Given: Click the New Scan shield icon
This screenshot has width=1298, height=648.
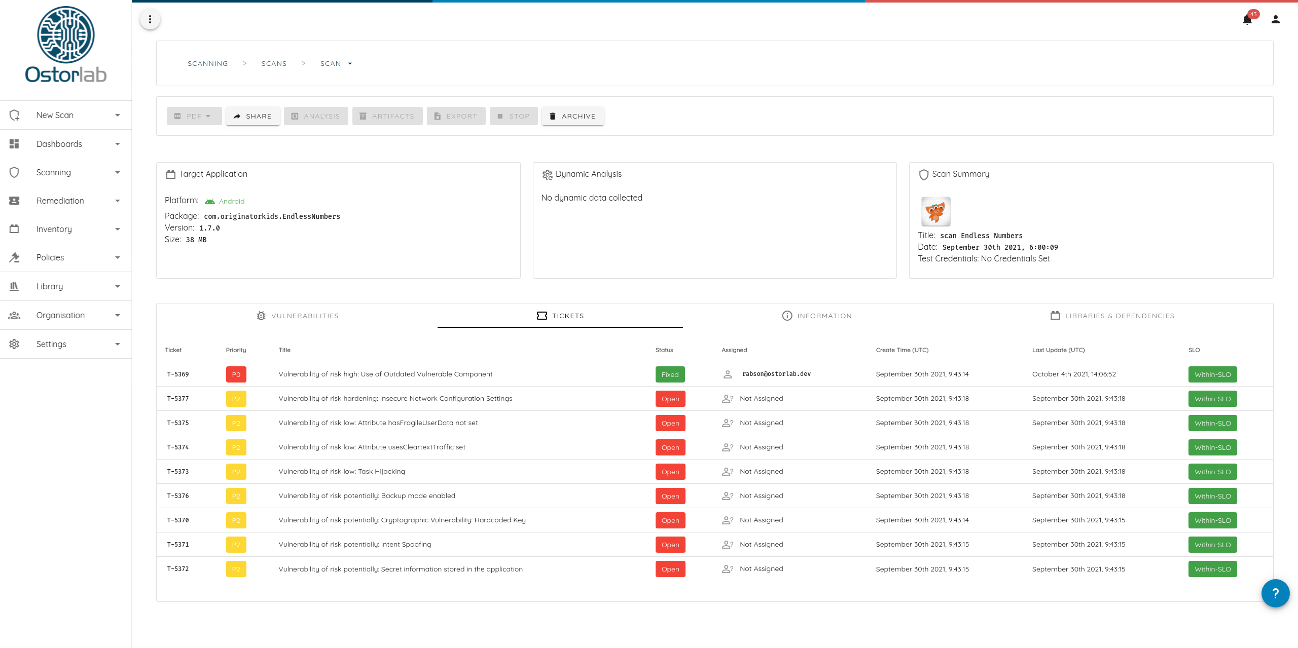Looking at the screenshot, I should [14, 115].
